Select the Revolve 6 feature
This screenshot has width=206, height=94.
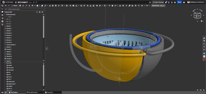pyautogui.click(x=9, y=56)
